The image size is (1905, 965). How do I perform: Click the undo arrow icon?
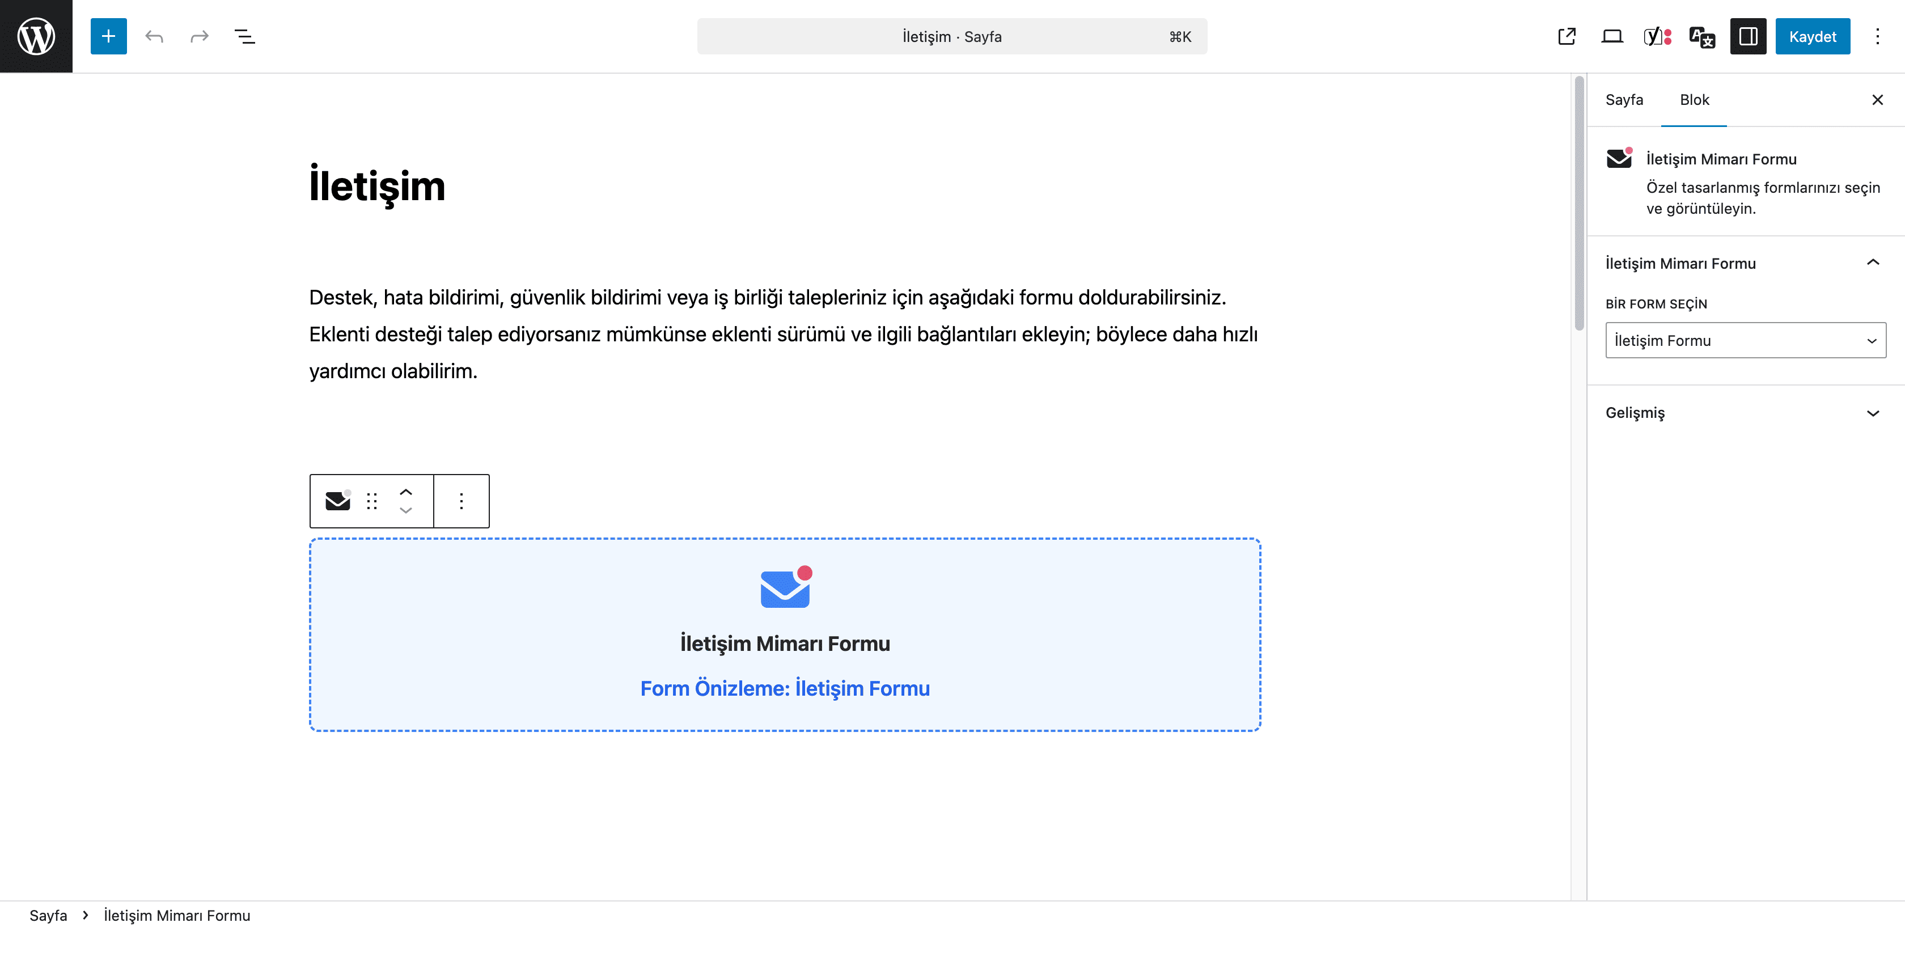pos(154,36)
